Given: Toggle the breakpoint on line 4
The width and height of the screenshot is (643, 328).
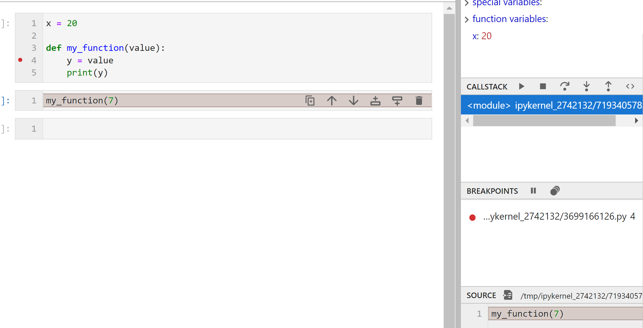Looking at the screenshot, I should coord(20,60).
